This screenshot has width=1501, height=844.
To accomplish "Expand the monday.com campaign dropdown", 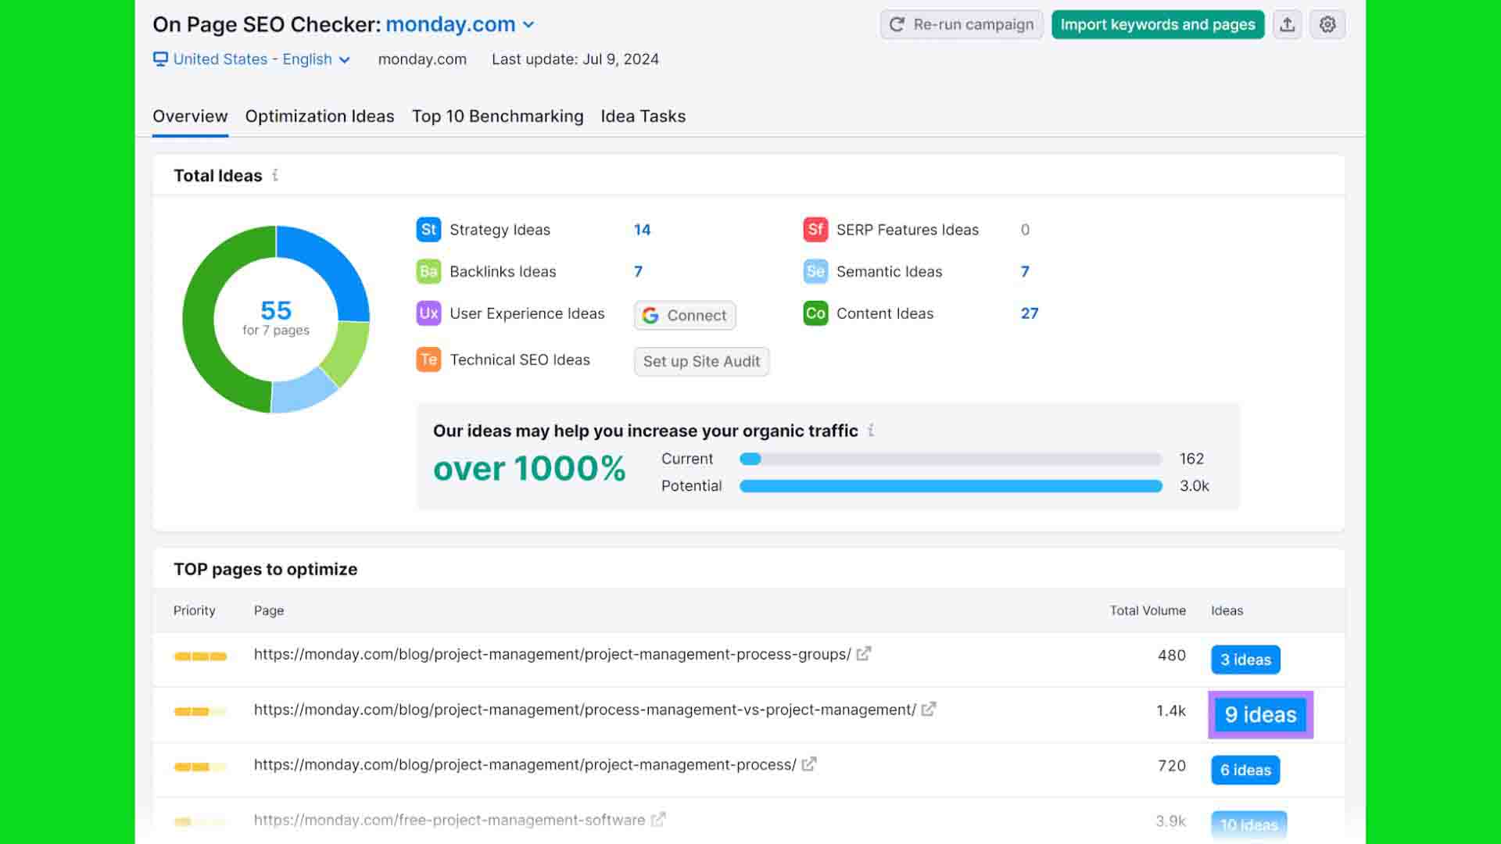I will pos(528,25).
